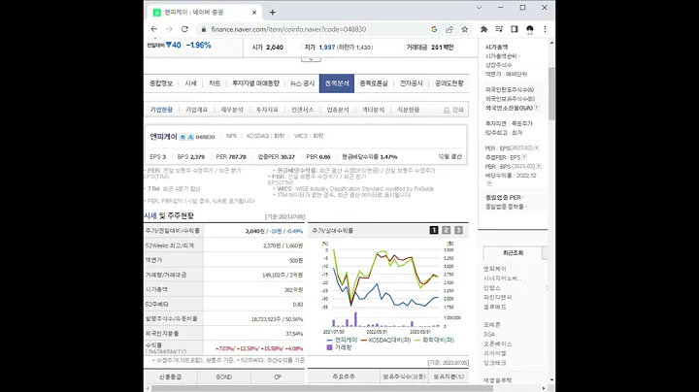Click the 인쇄 print icon

pyautogui.click(x=447, y=110)
